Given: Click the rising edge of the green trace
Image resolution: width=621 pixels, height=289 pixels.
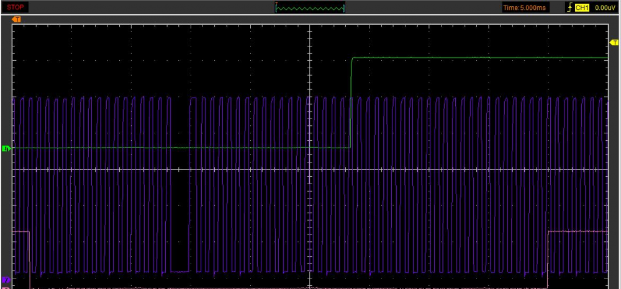Looking at the screenshot, I should coord(351,102).
